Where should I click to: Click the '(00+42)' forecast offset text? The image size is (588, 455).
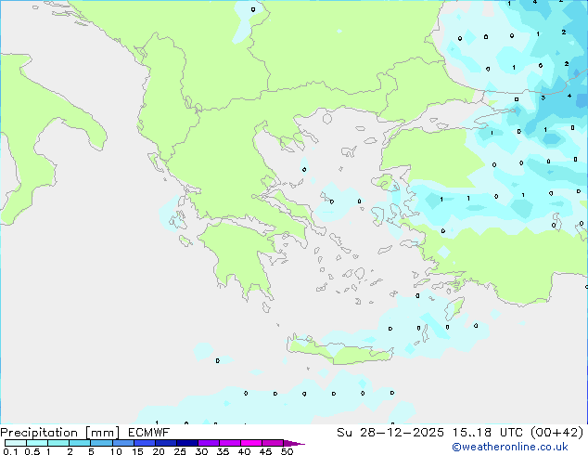(x=556, y=433)
